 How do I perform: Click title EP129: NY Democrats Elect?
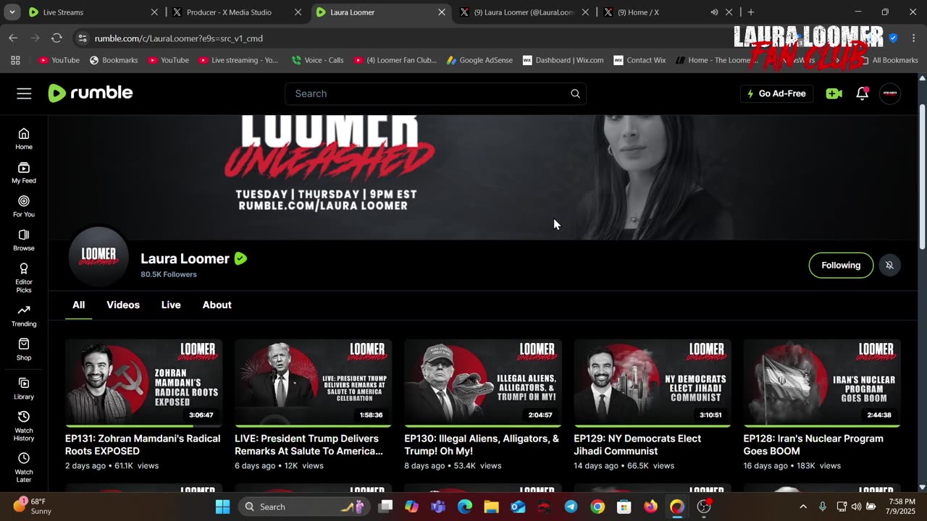tap(637, 444)
